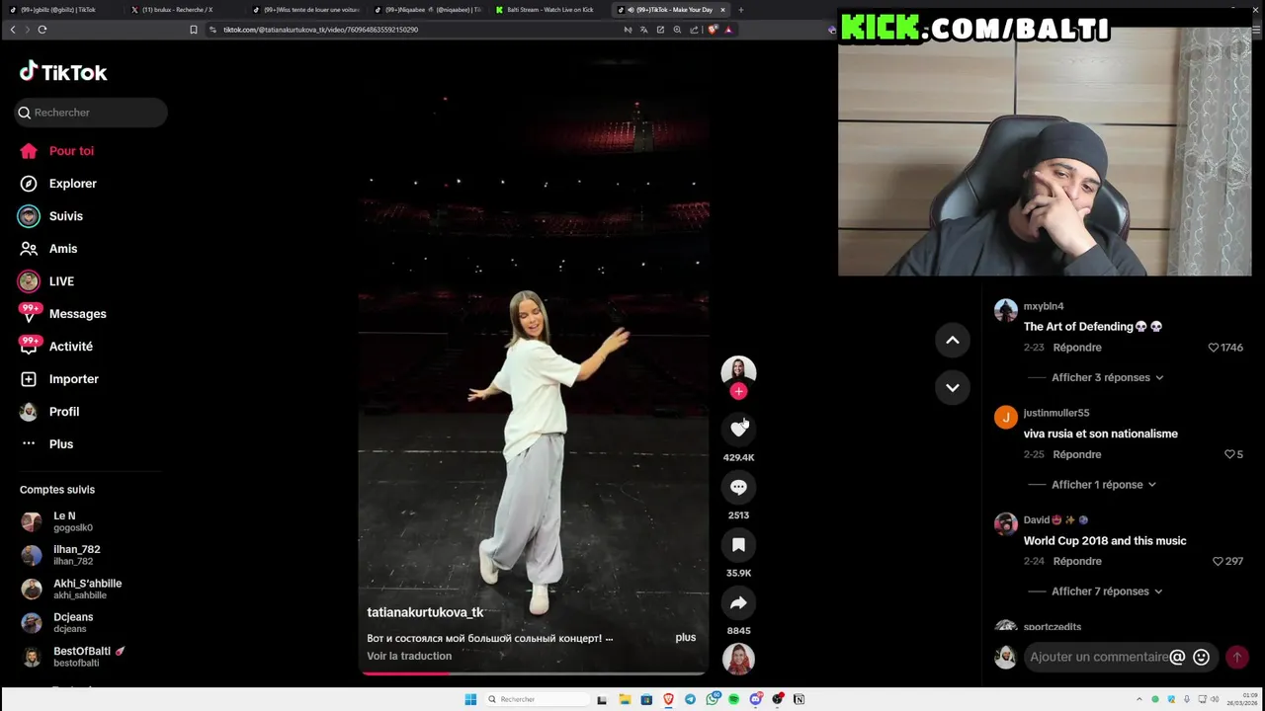Reload the page

pos(42,30)
